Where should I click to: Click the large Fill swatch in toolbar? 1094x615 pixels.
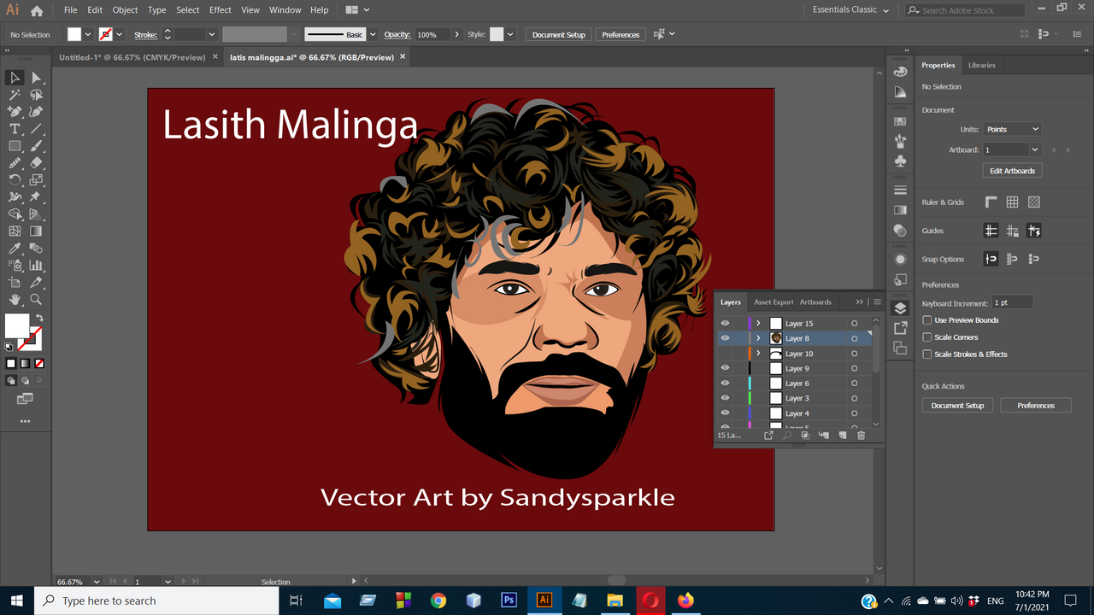coord(17,325)
